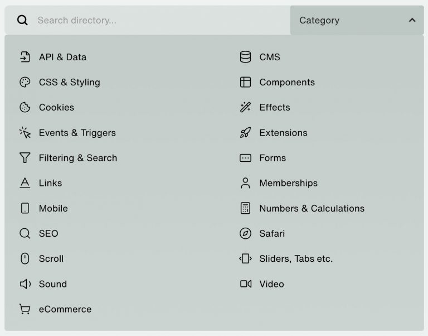Image resolution: width=428 pixels, height=336 pixels.
Task: Go to the Components category
Action: (x=287, y=82)
